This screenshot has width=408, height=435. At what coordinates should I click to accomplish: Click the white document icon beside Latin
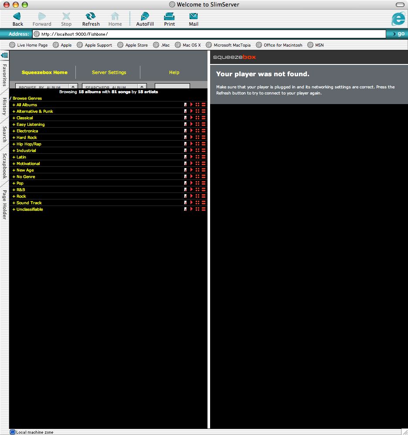coord(185,157)
